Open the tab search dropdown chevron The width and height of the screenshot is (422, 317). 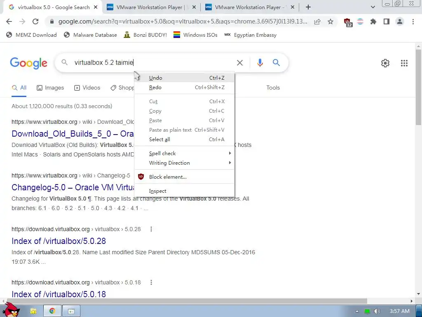point(373,7)
